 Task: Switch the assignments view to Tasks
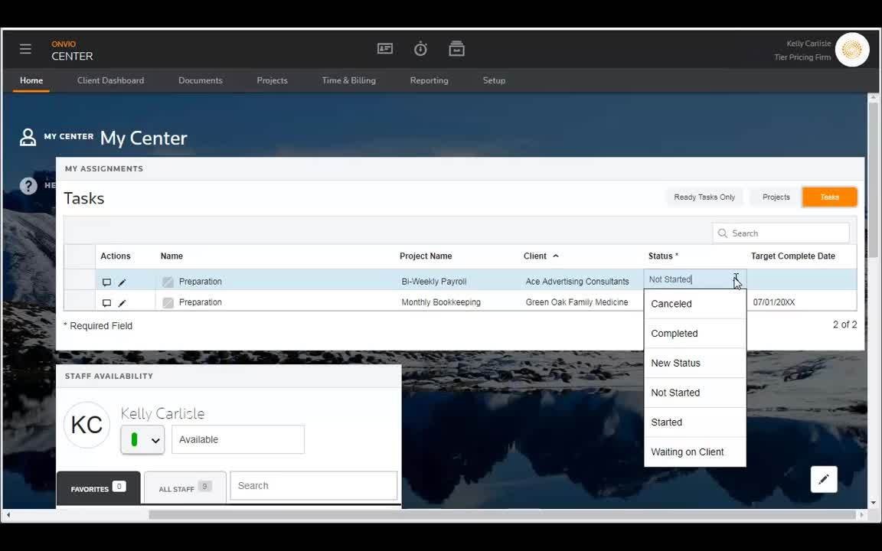[x=829, y=197]
